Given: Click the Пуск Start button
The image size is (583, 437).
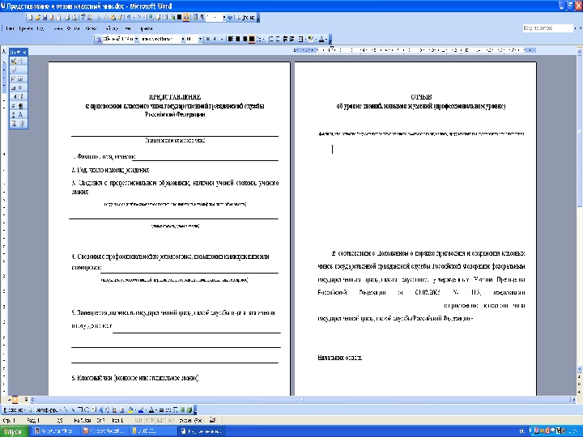Looking at the screenshot, I should coord(14,431).
